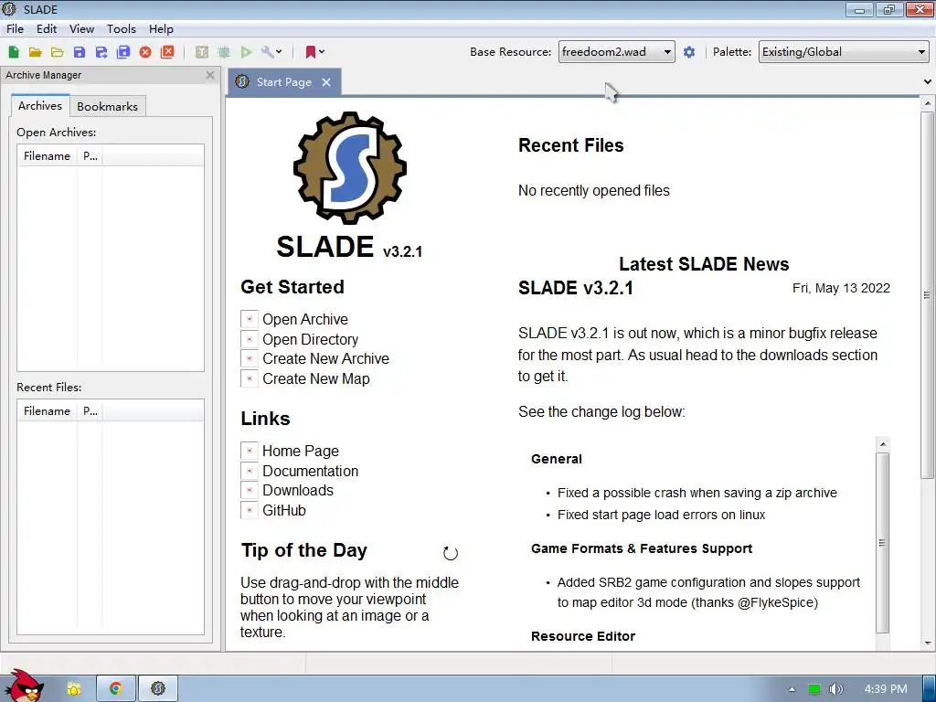The width and height of the screenshot is (936, 702).
Task: Refresh the Tip of the Day
Action: (450, 553)
